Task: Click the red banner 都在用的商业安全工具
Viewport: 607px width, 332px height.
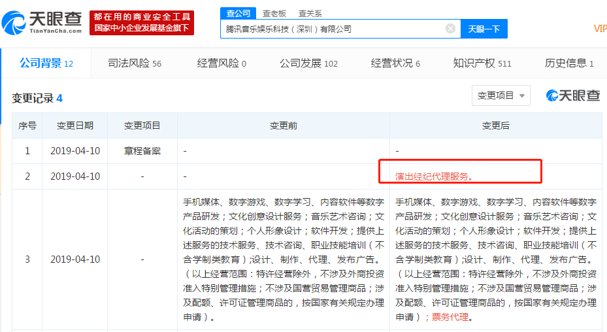Action: click(142, 23)
